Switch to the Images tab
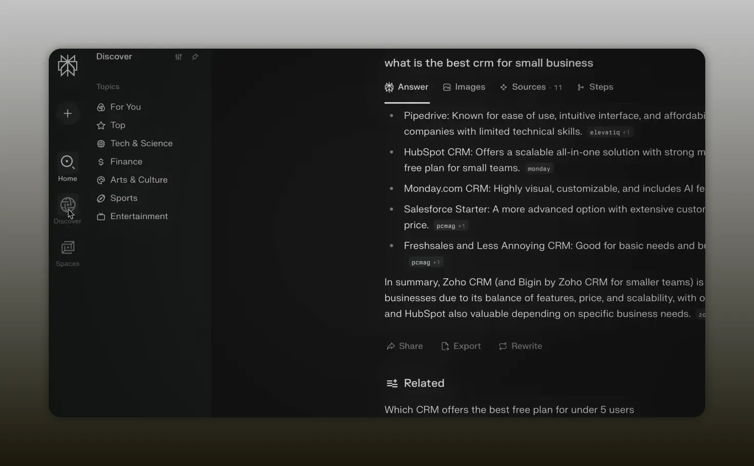Image resolution: width=754 pixels, height=466 pixels. [x=464, y=87]
